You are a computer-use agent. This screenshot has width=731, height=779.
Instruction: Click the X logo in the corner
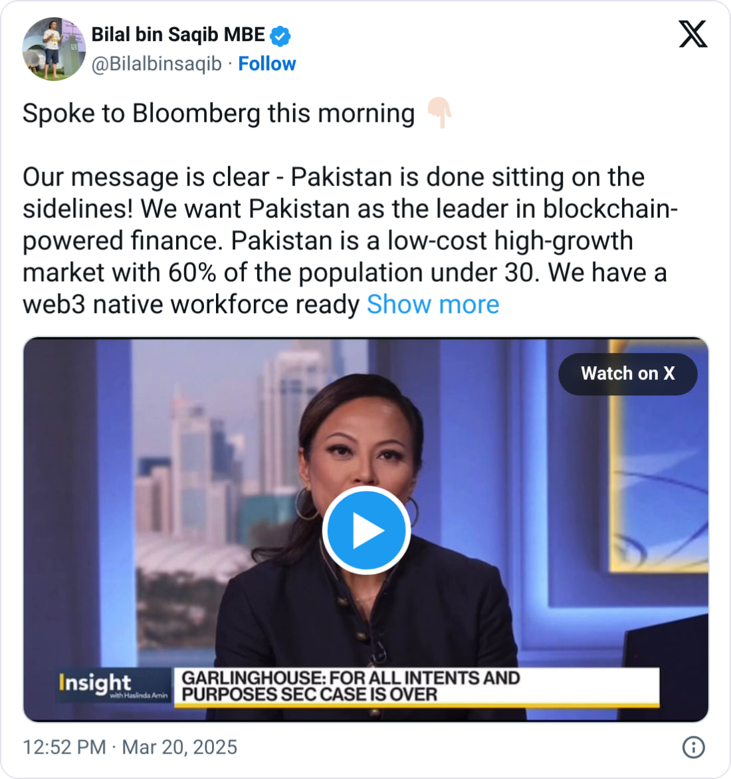(692, 35)
